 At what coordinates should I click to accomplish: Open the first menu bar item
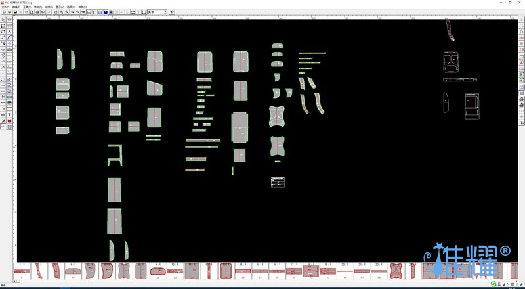[5, 7]
